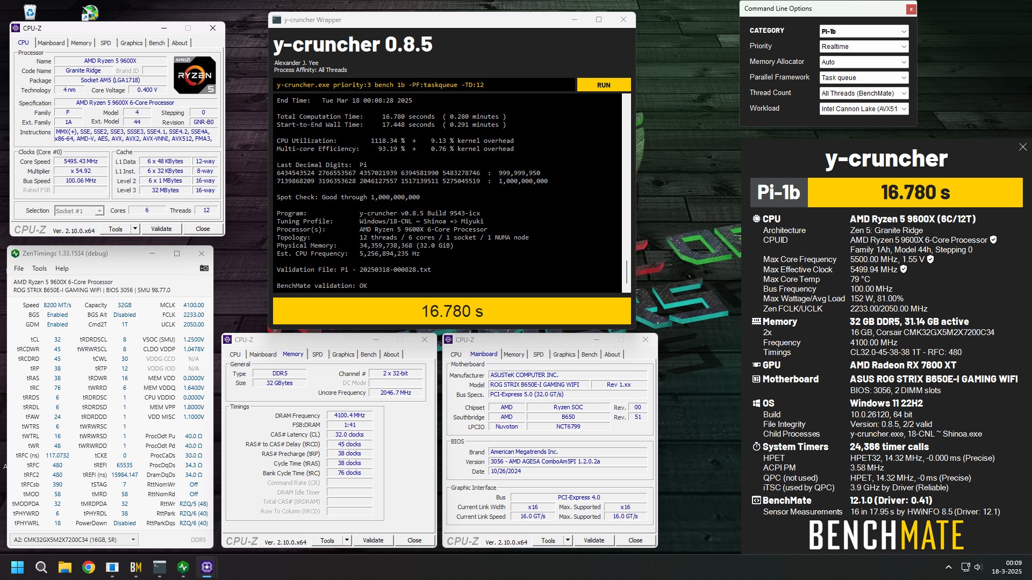The width and height of the screenshot is (1032, 580).
Task: Open File Explorer from the taskbar
Action: pyautogui.click(x=65, y=567)
